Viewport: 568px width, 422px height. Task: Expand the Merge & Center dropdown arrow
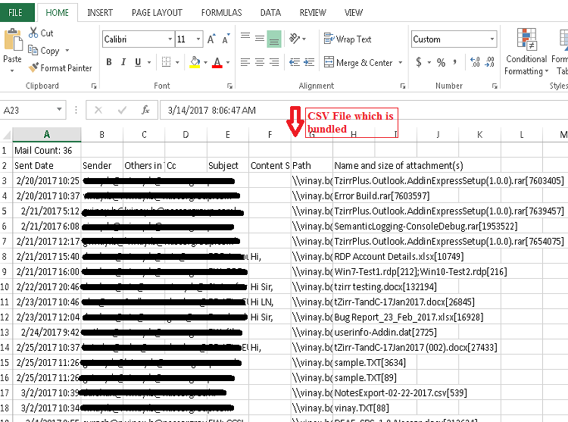coord(400,63)
